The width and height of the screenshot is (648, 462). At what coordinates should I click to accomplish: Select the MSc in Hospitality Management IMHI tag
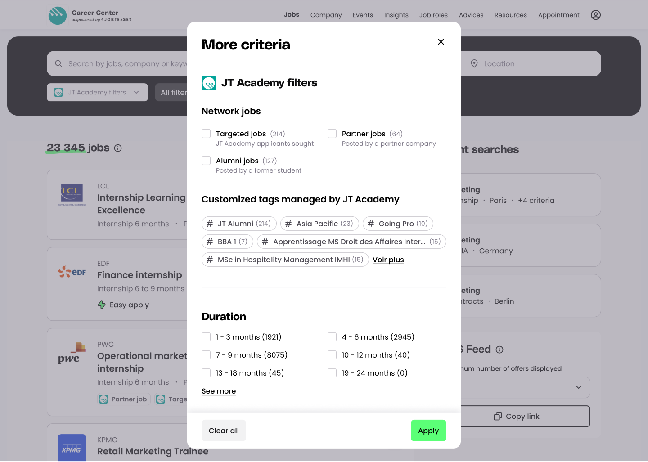point(285,260)
